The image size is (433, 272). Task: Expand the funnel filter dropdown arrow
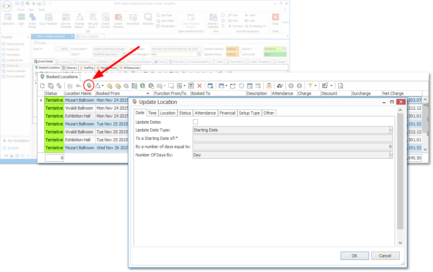tap(316, 86)
